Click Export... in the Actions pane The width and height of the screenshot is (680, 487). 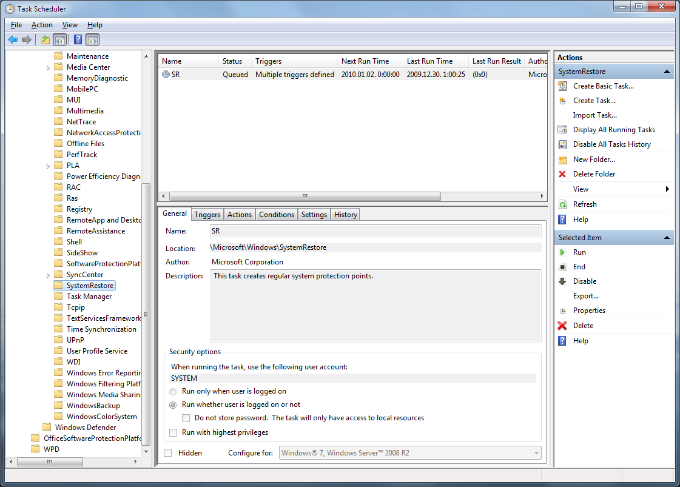pos(585,296)
